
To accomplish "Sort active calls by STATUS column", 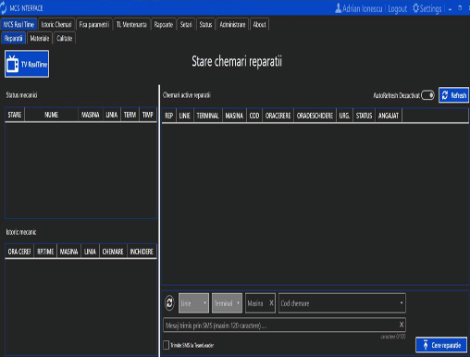I will click(365, 116).
